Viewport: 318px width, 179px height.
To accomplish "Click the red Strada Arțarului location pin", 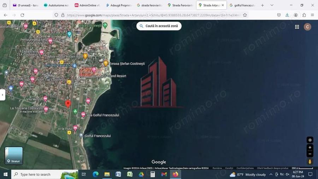I will pyautogui.click(x=68, y=104).
